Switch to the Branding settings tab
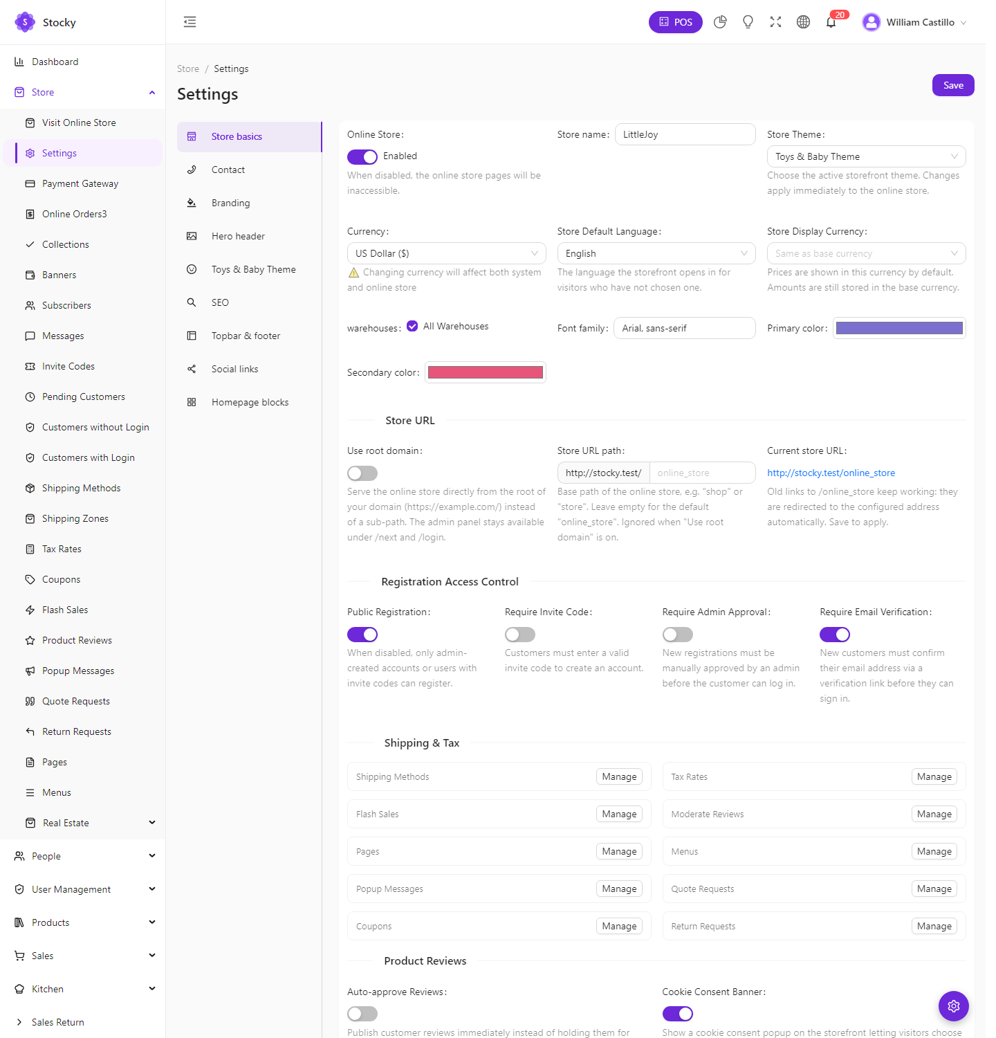 tap(250, 203)
